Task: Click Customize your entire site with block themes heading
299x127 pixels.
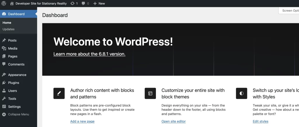Action: (x=193, y=94)
